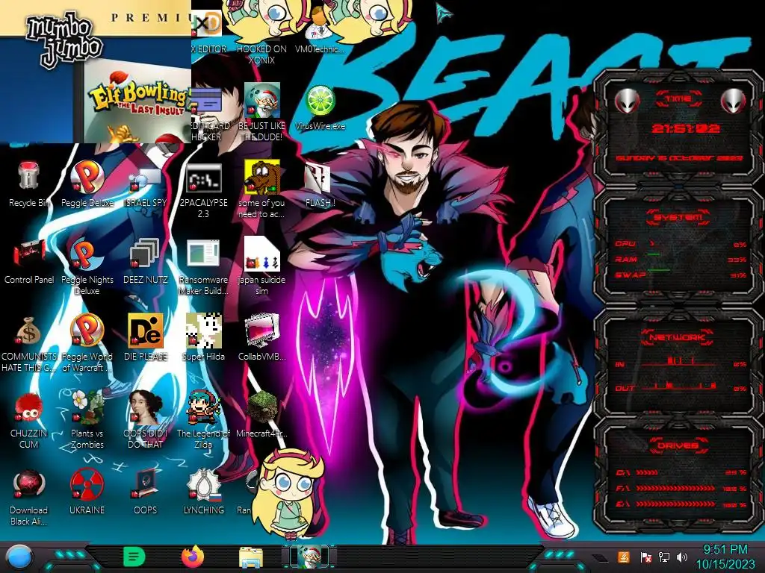
Task: Click the blue Start orb button
Action: click(19, 558)
